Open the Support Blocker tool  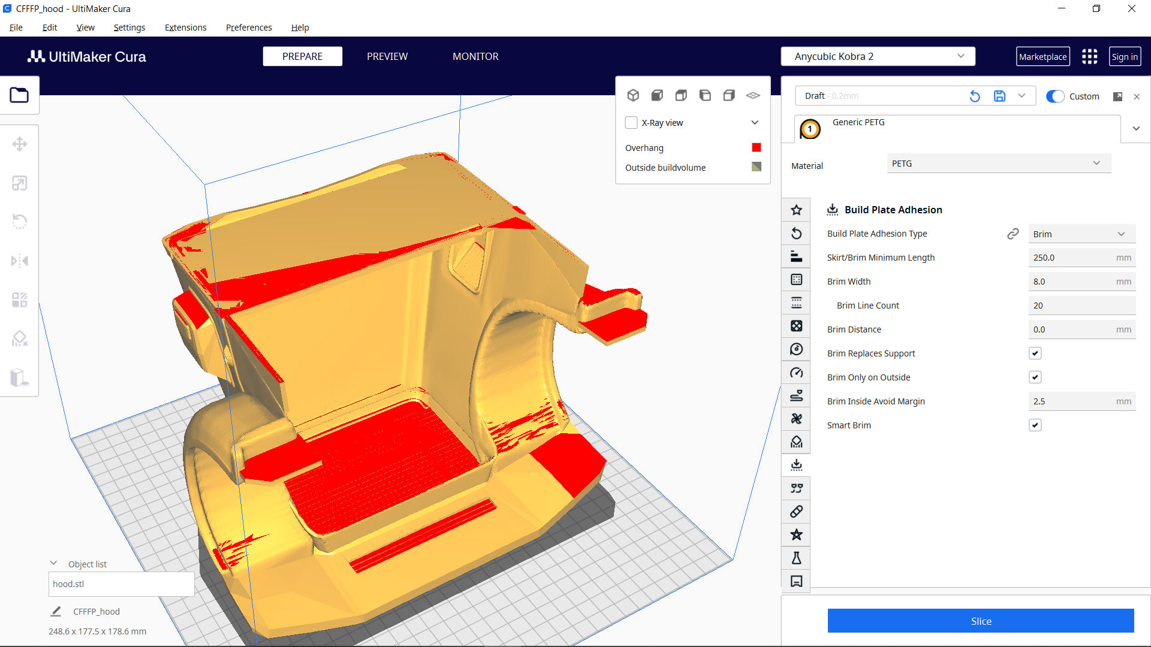click(20, 338)
